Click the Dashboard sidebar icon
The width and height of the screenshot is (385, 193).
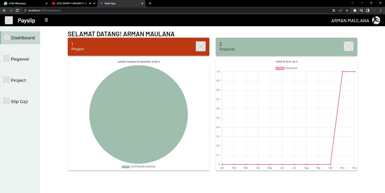click(x=7, y=37)
